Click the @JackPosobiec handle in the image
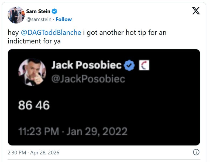Viewport: 210px width, 162px height. coord(88,79)
